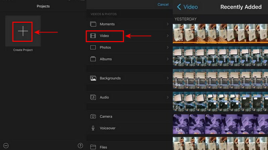Click the Cancel button

point(163,5)
